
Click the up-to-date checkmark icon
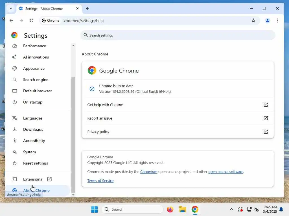[x=92, y=89]
